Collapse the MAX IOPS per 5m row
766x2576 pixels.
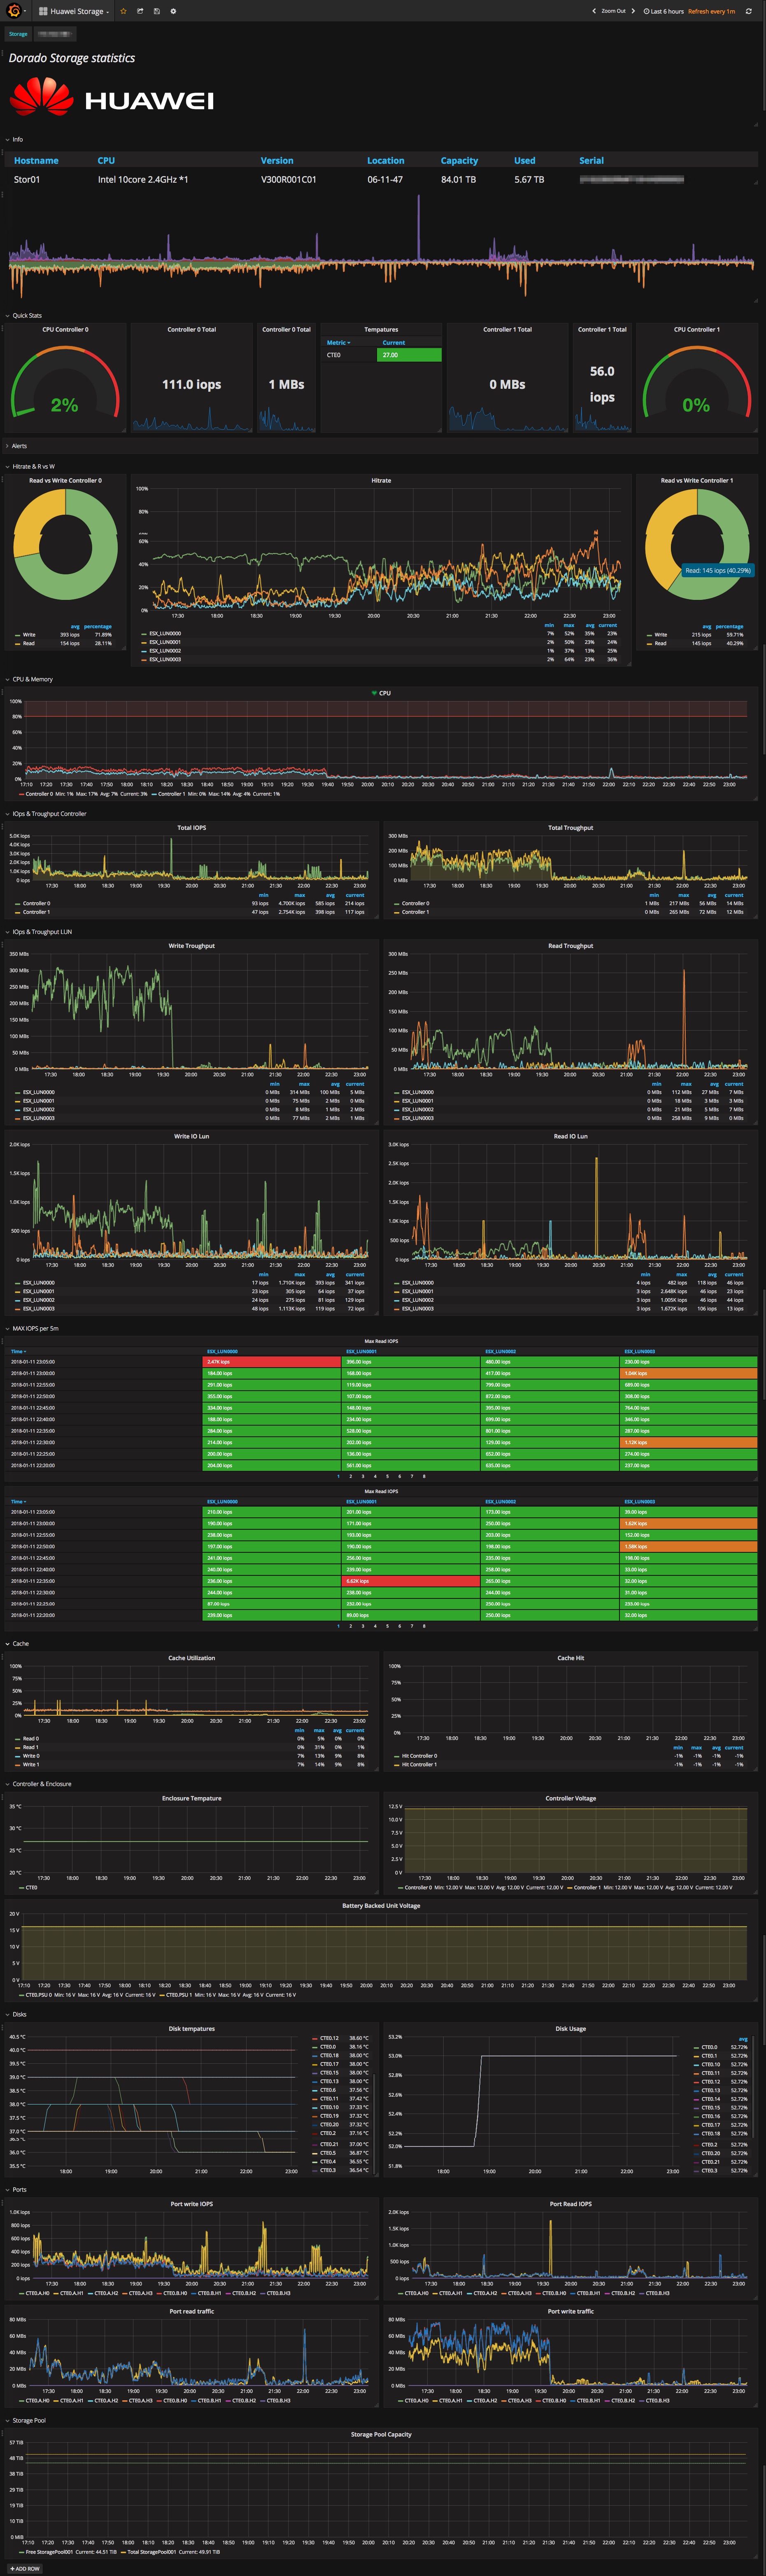point(32,1328)
